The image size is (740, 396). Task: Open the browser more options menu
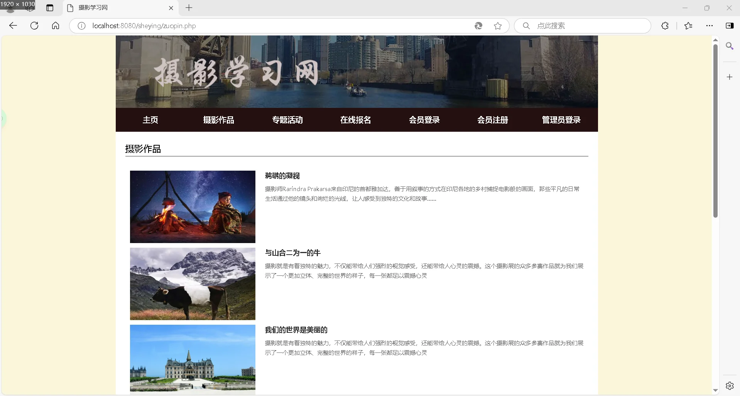pyautogui.click(x=710, y=26)
